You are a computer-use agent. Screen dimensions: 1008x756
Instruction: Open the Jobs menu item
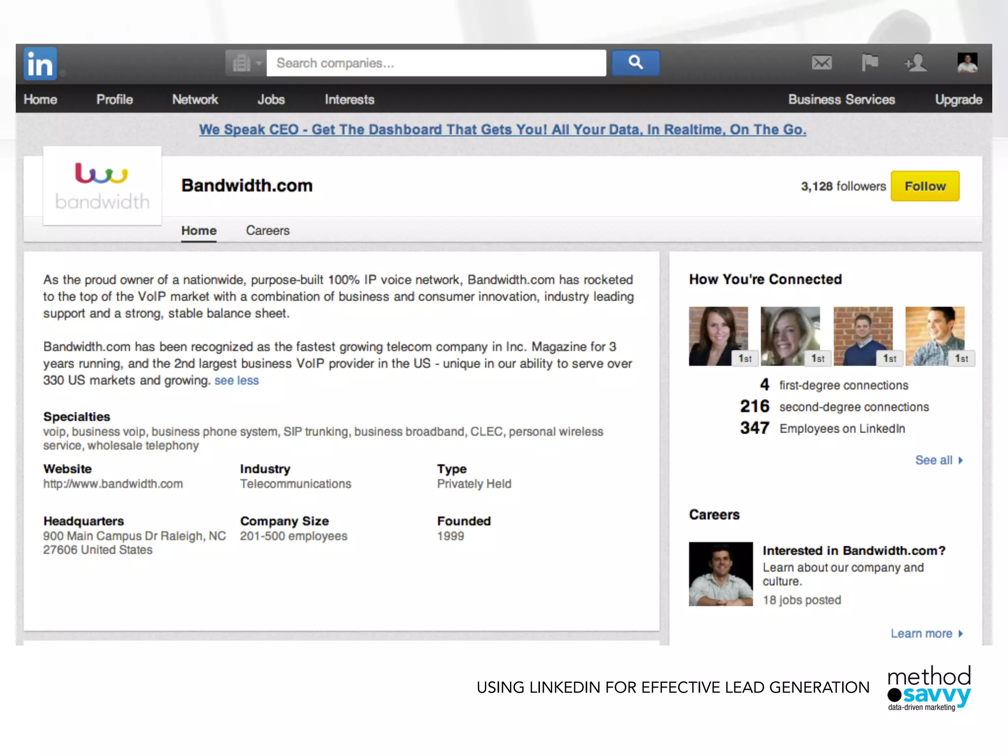(x=271, y=99)
